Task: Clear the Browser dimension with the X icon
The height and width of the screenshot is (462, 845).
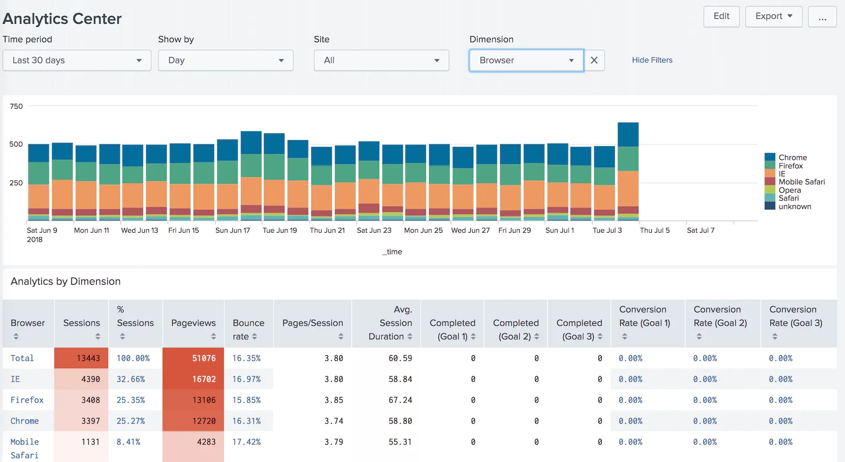Action: pos(594,60)
